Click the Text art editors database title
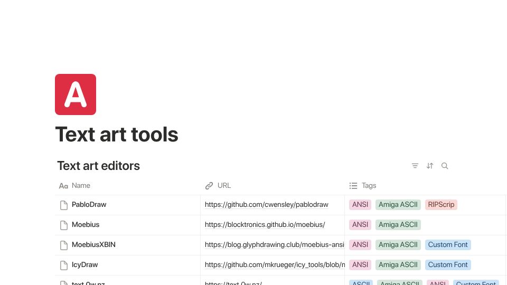Viewport: 507px width, 285px height. pyautogui.click(x=99, y=166)
